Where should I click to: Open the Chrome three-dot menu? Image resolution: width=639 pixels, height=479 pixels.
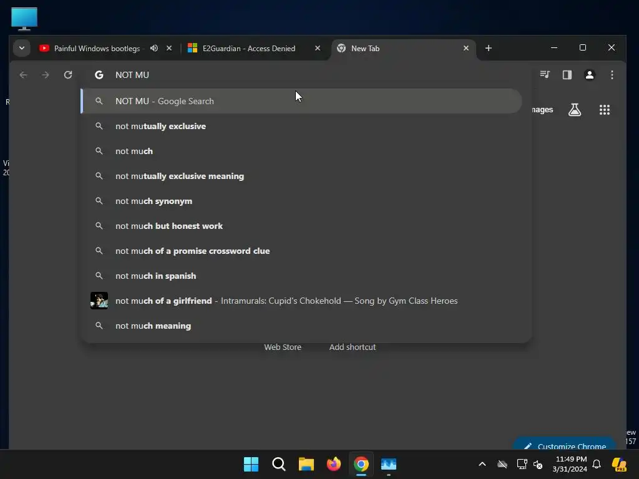612,75
